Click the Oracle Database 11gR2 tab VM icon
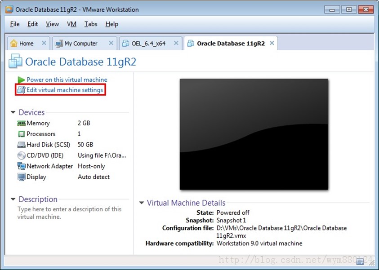The image size is (379, 270). pyautogui.click(x=191, y=44)
